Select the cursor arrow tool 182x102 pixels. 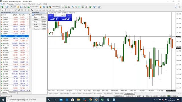point(2,10)
